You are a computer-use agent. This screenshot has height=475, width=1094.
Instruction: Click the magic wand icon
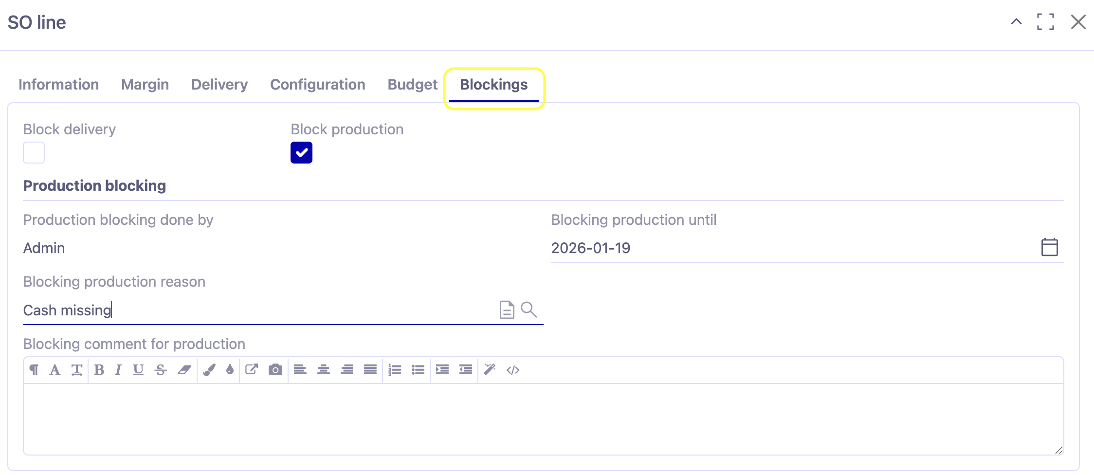pos(490,370)
